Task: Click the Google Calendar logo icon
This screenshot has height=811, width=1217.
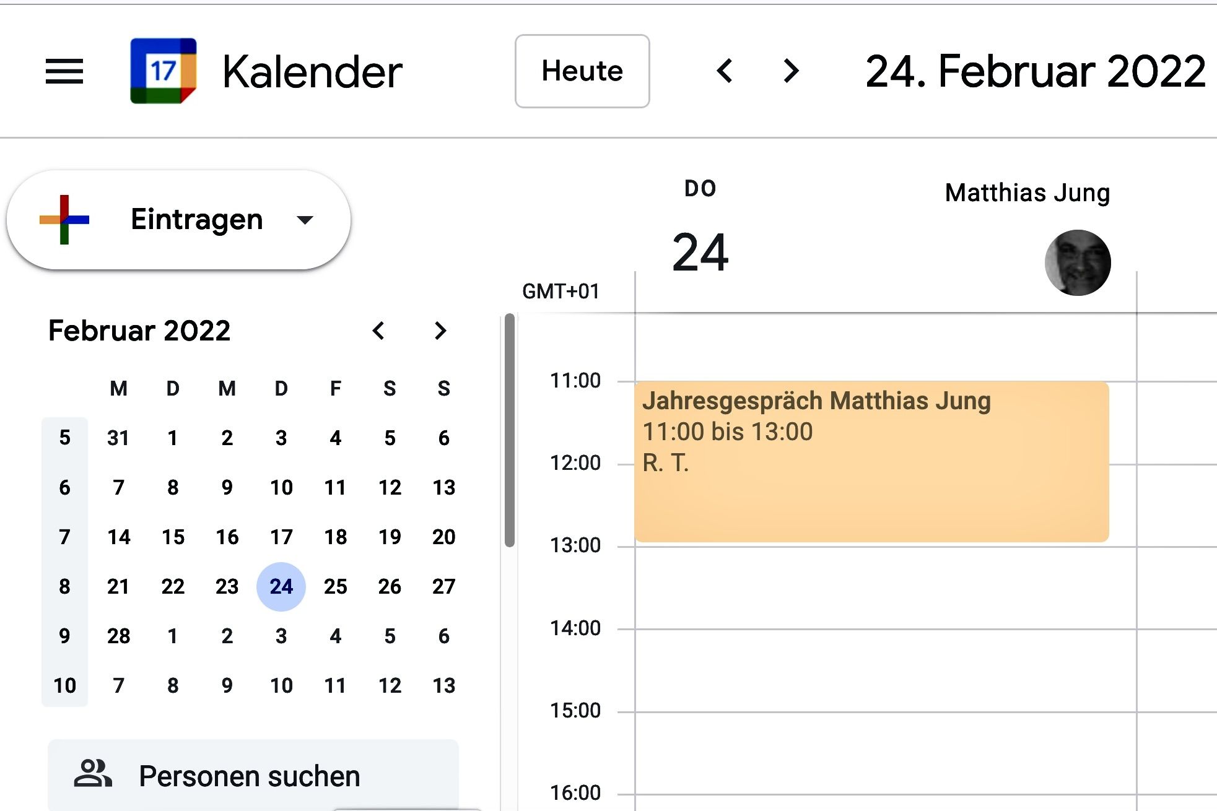Action: coord(164,71)
